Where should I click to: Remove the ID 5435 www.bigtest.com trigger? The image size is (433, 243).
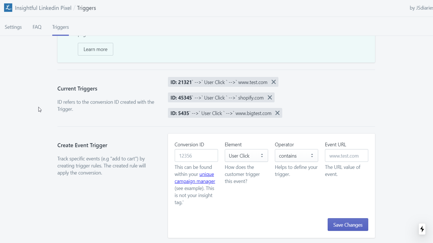coord(277,113)
